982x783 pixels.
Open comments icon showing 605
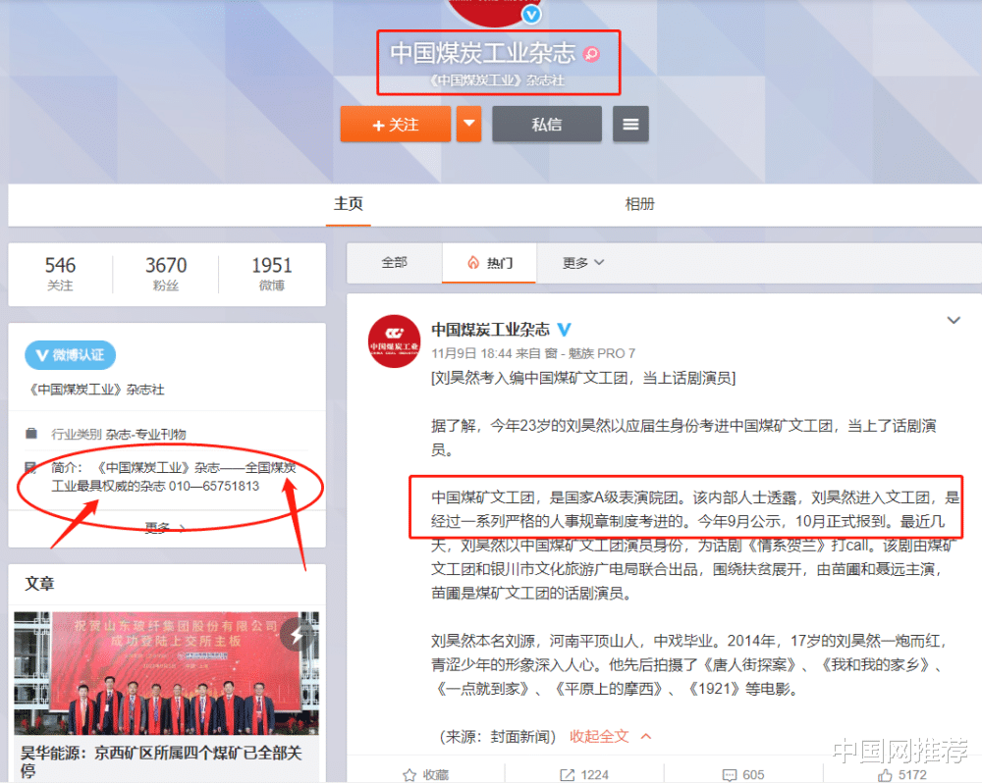(x=730, y=775)
